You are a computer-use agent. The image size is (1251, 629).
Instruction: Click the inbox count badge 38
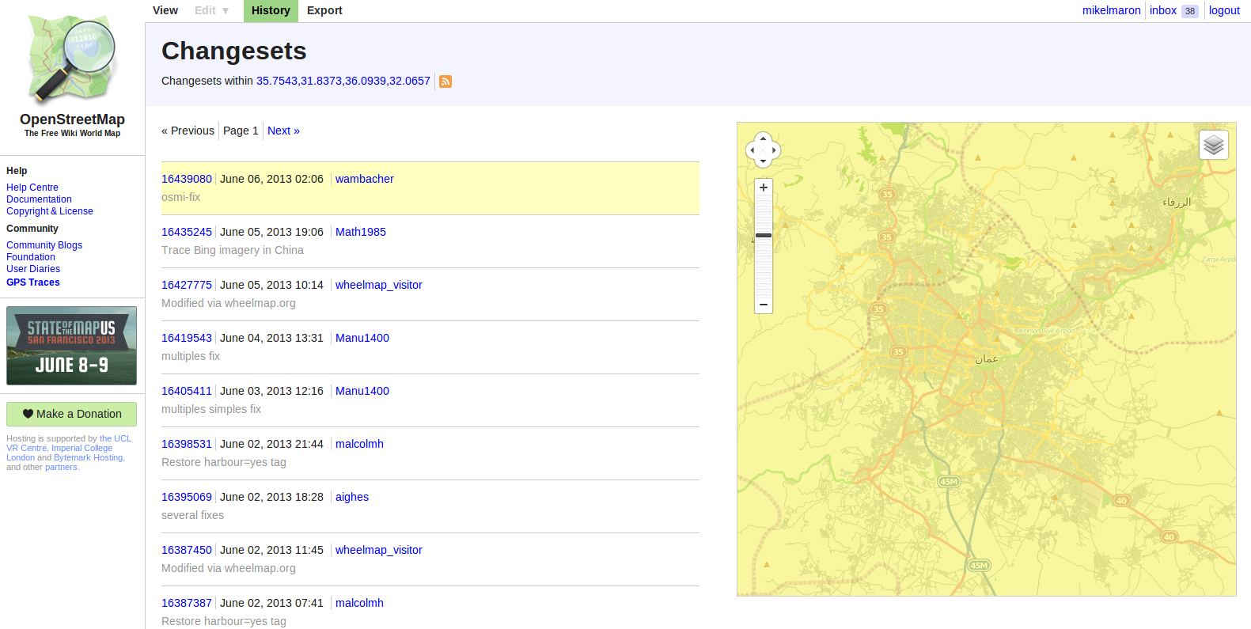1190,11
